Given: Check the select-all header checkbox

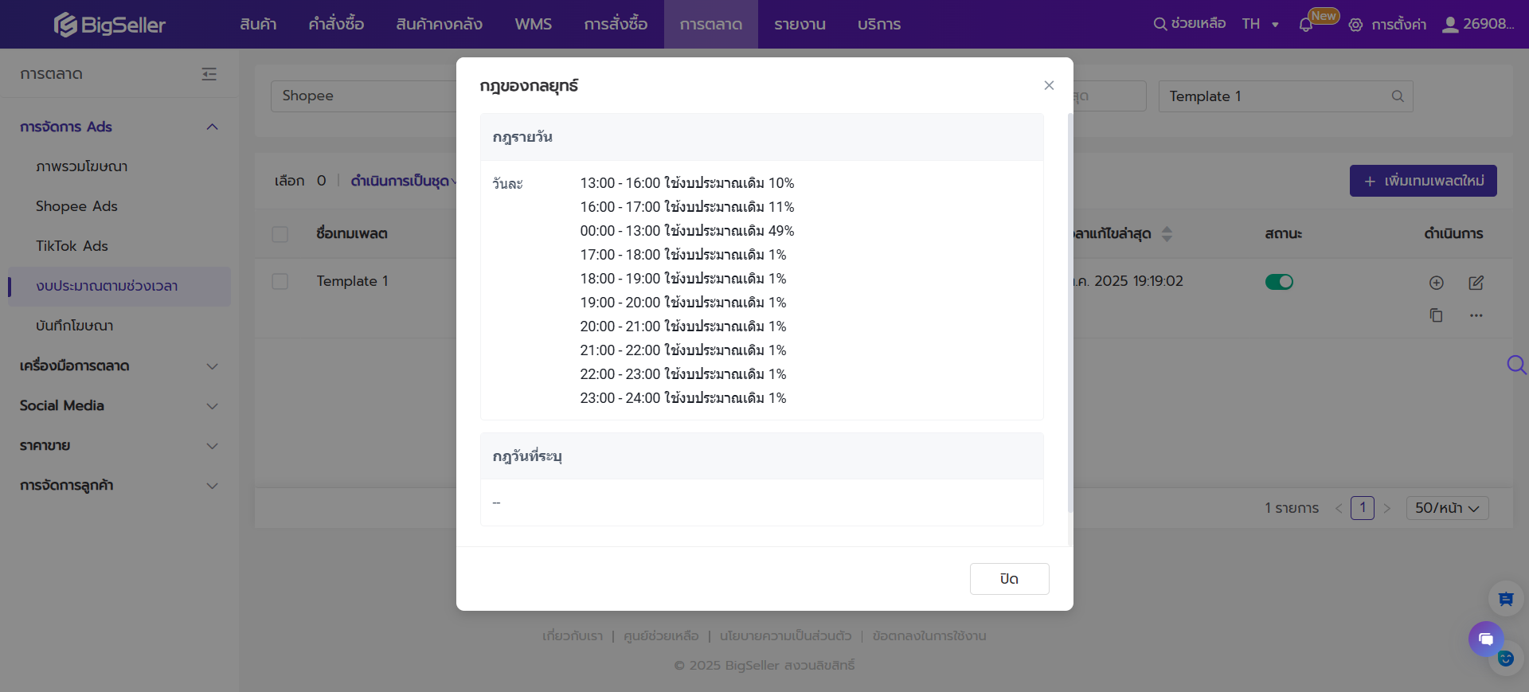Looking at the screenshot, I should (280, 234).
